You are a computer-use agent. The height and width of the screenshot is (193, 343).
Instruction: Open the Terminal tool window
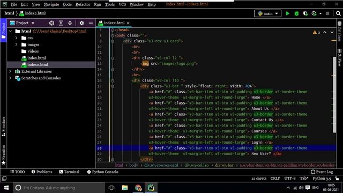coord(69,172)
